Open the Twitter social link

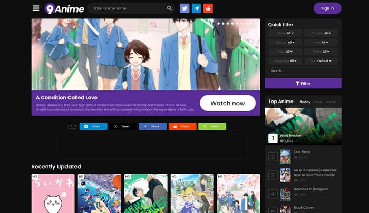coord(184,8)
